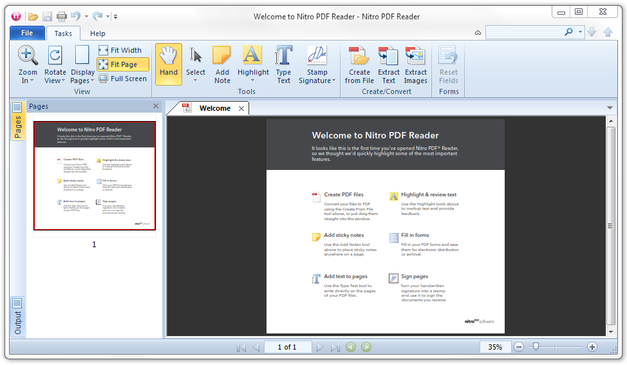Click the vertical scrollbar up arrow
The width and height of the screenshot is (627, 365).
pyautogui.click(x=611, y=121)
